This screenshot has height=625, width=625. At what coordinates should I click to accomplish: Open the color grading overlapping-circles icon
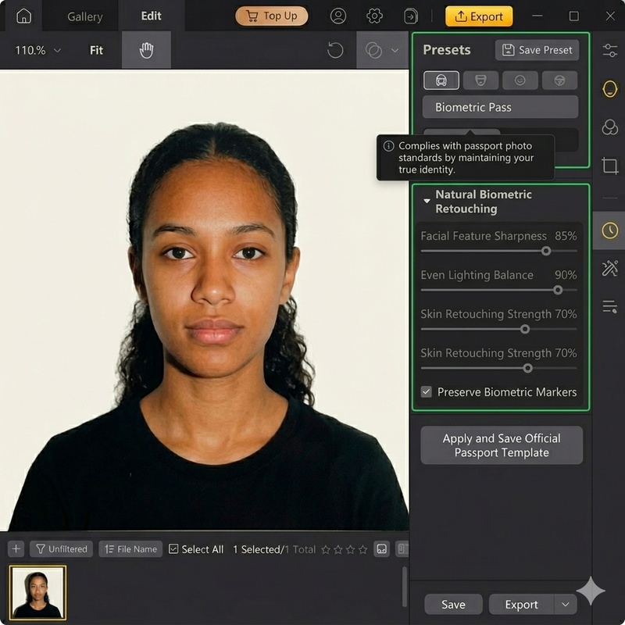[x=610, y=127]
